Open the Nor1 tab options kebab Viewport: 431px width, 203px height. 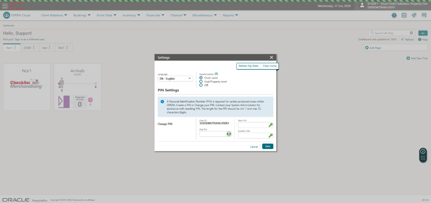(x=15, y=48)
